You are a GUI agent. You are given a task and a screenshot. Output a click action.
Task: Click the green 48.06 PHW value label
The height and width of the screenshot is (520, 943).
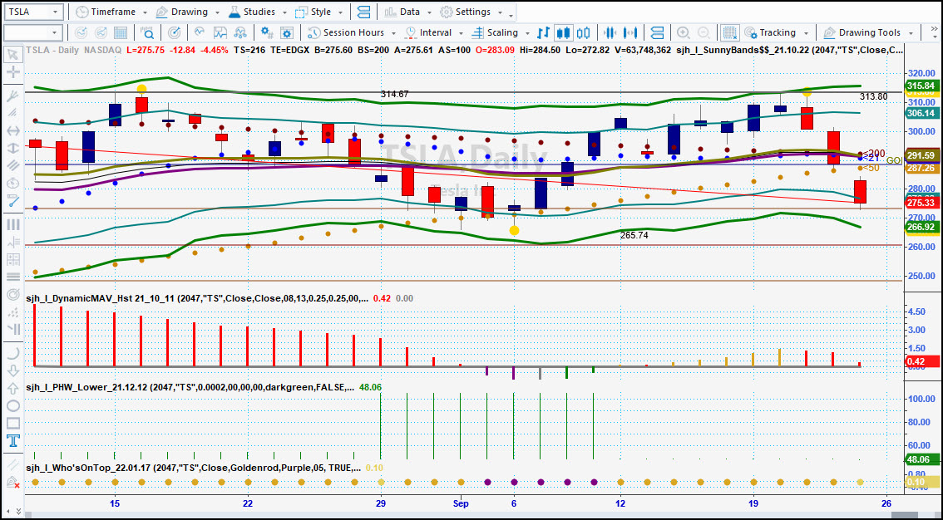tap(922, 459)
